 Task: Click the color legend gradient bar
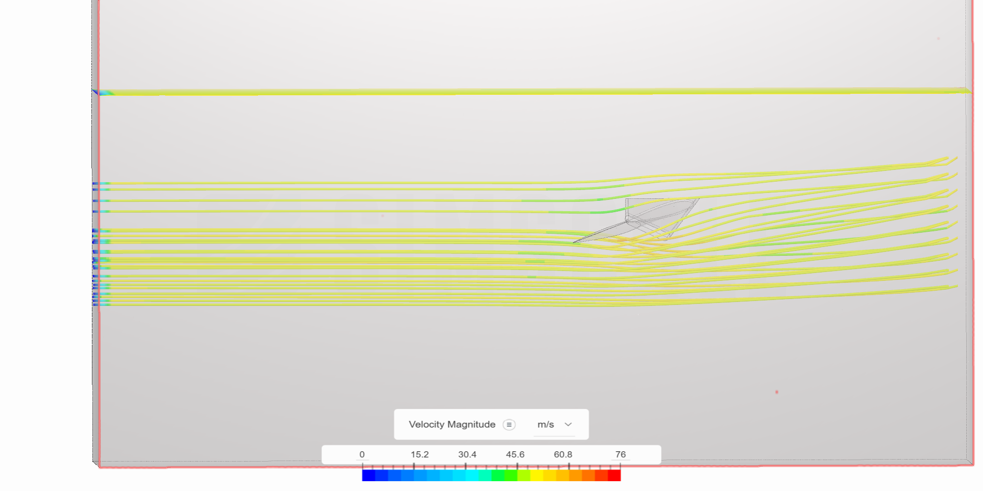coord(491,475)
